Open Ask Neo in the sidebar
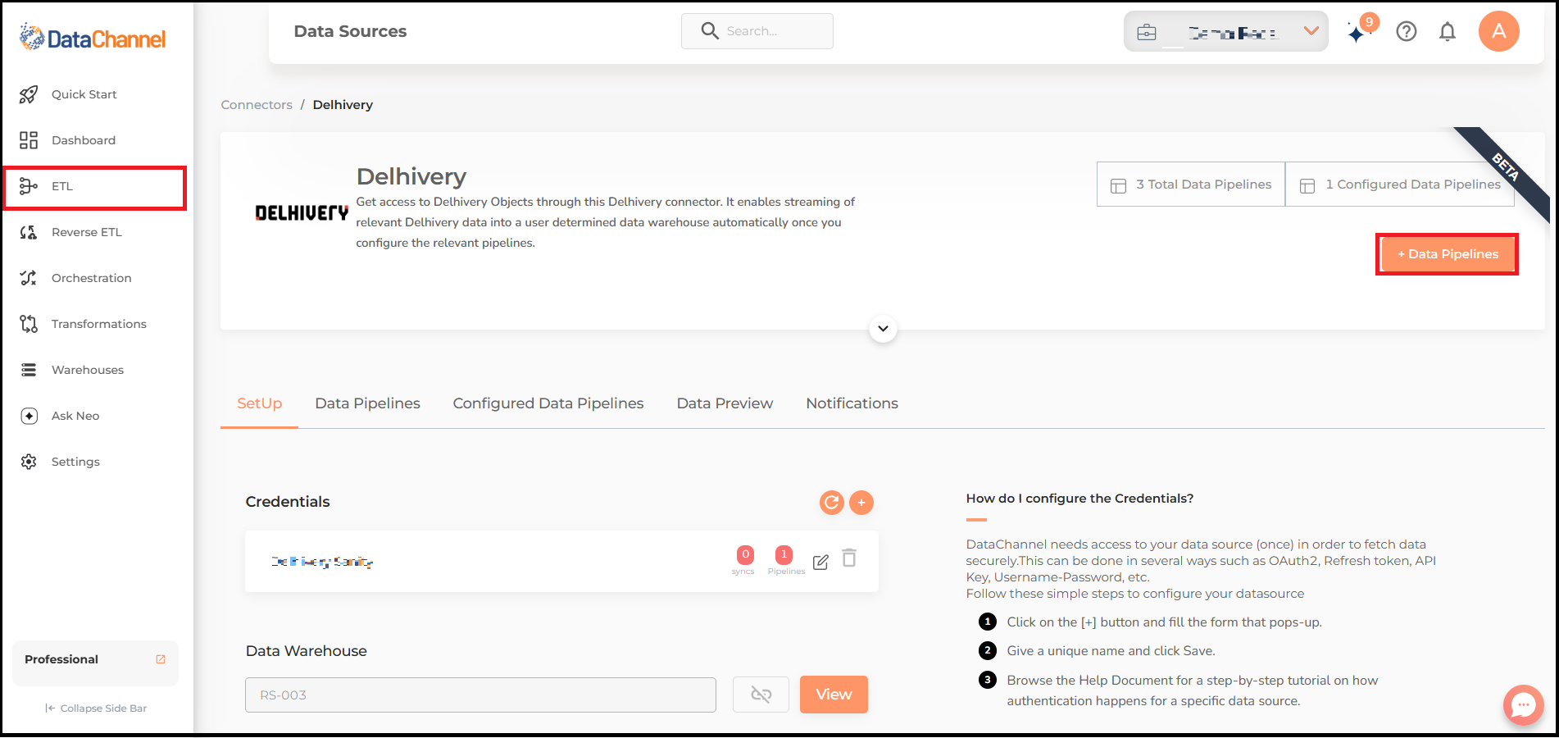This screenshot has height=738, width=1559. point(75,416)
